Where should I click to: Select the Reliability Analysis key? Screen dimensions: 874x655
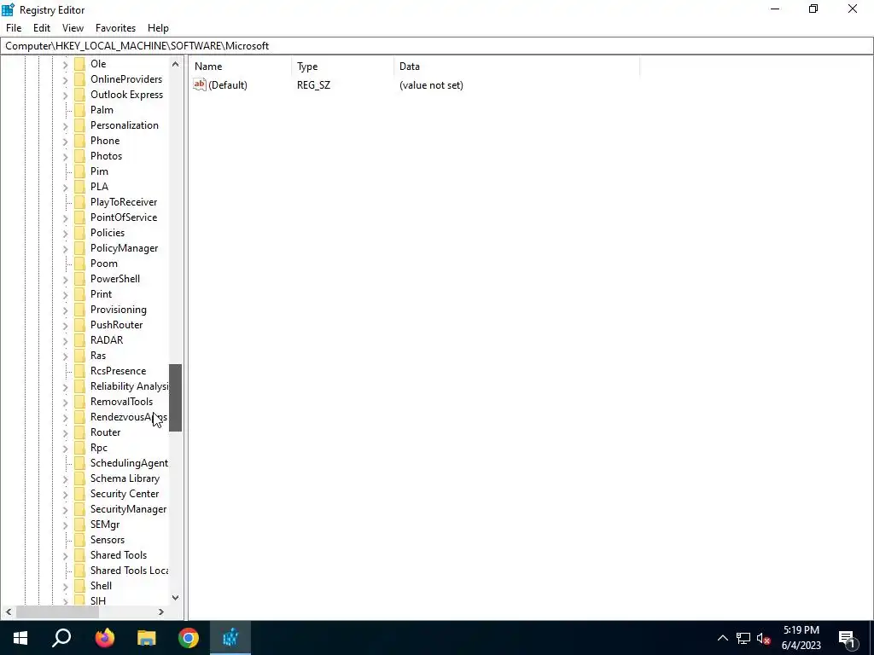tap(129, 386)
